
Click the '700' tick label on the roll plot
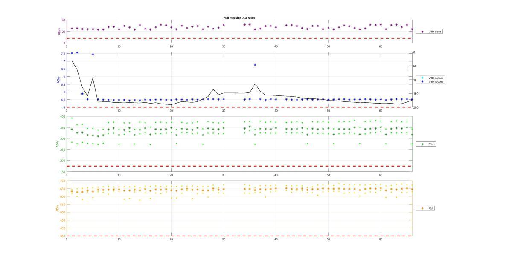[62, 181]
